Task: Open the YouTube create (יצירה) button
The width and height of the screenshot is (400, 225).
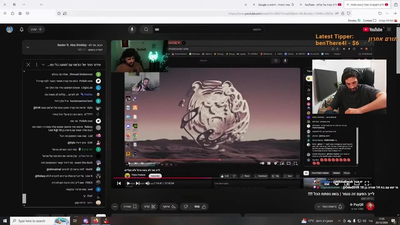Action: coord(37,29)
